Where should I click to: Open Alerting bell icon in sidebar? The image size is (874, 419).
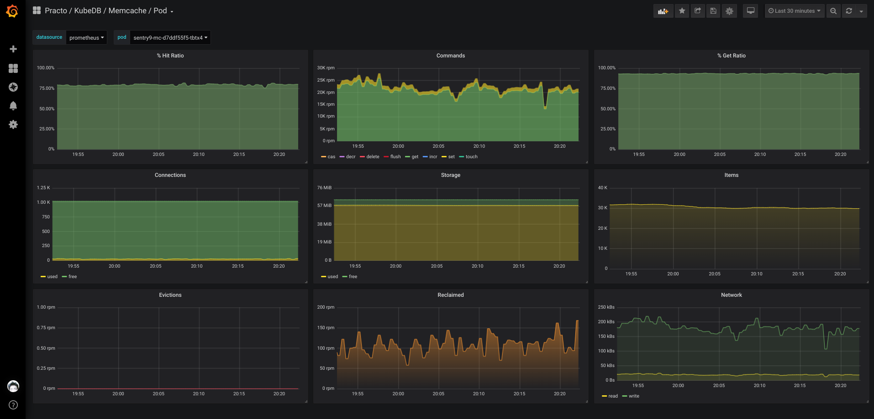13,106
